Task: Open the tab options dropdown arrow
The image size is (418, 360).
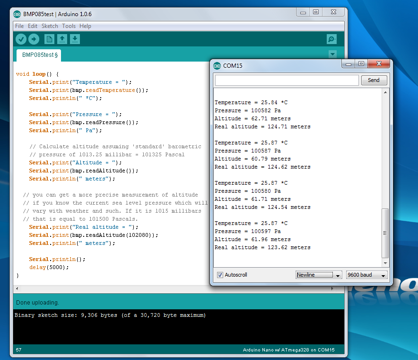Action: coord(332,54)
